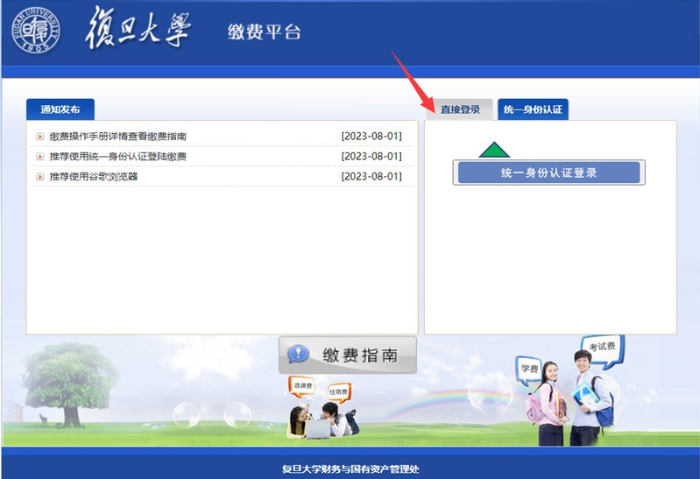The height and width of the screenshot is (479, 700).
Task: Open the 推荐使用谷歌浏览器 notice link
Action: tap(94, 177)
